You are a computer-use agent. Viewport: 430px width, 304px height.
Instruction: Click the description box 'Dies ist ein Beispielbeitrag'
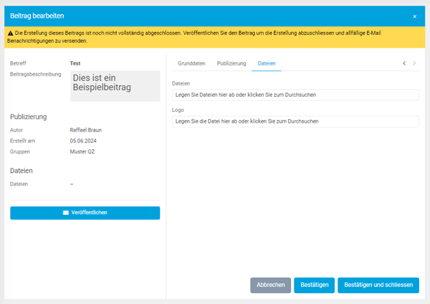115,86
